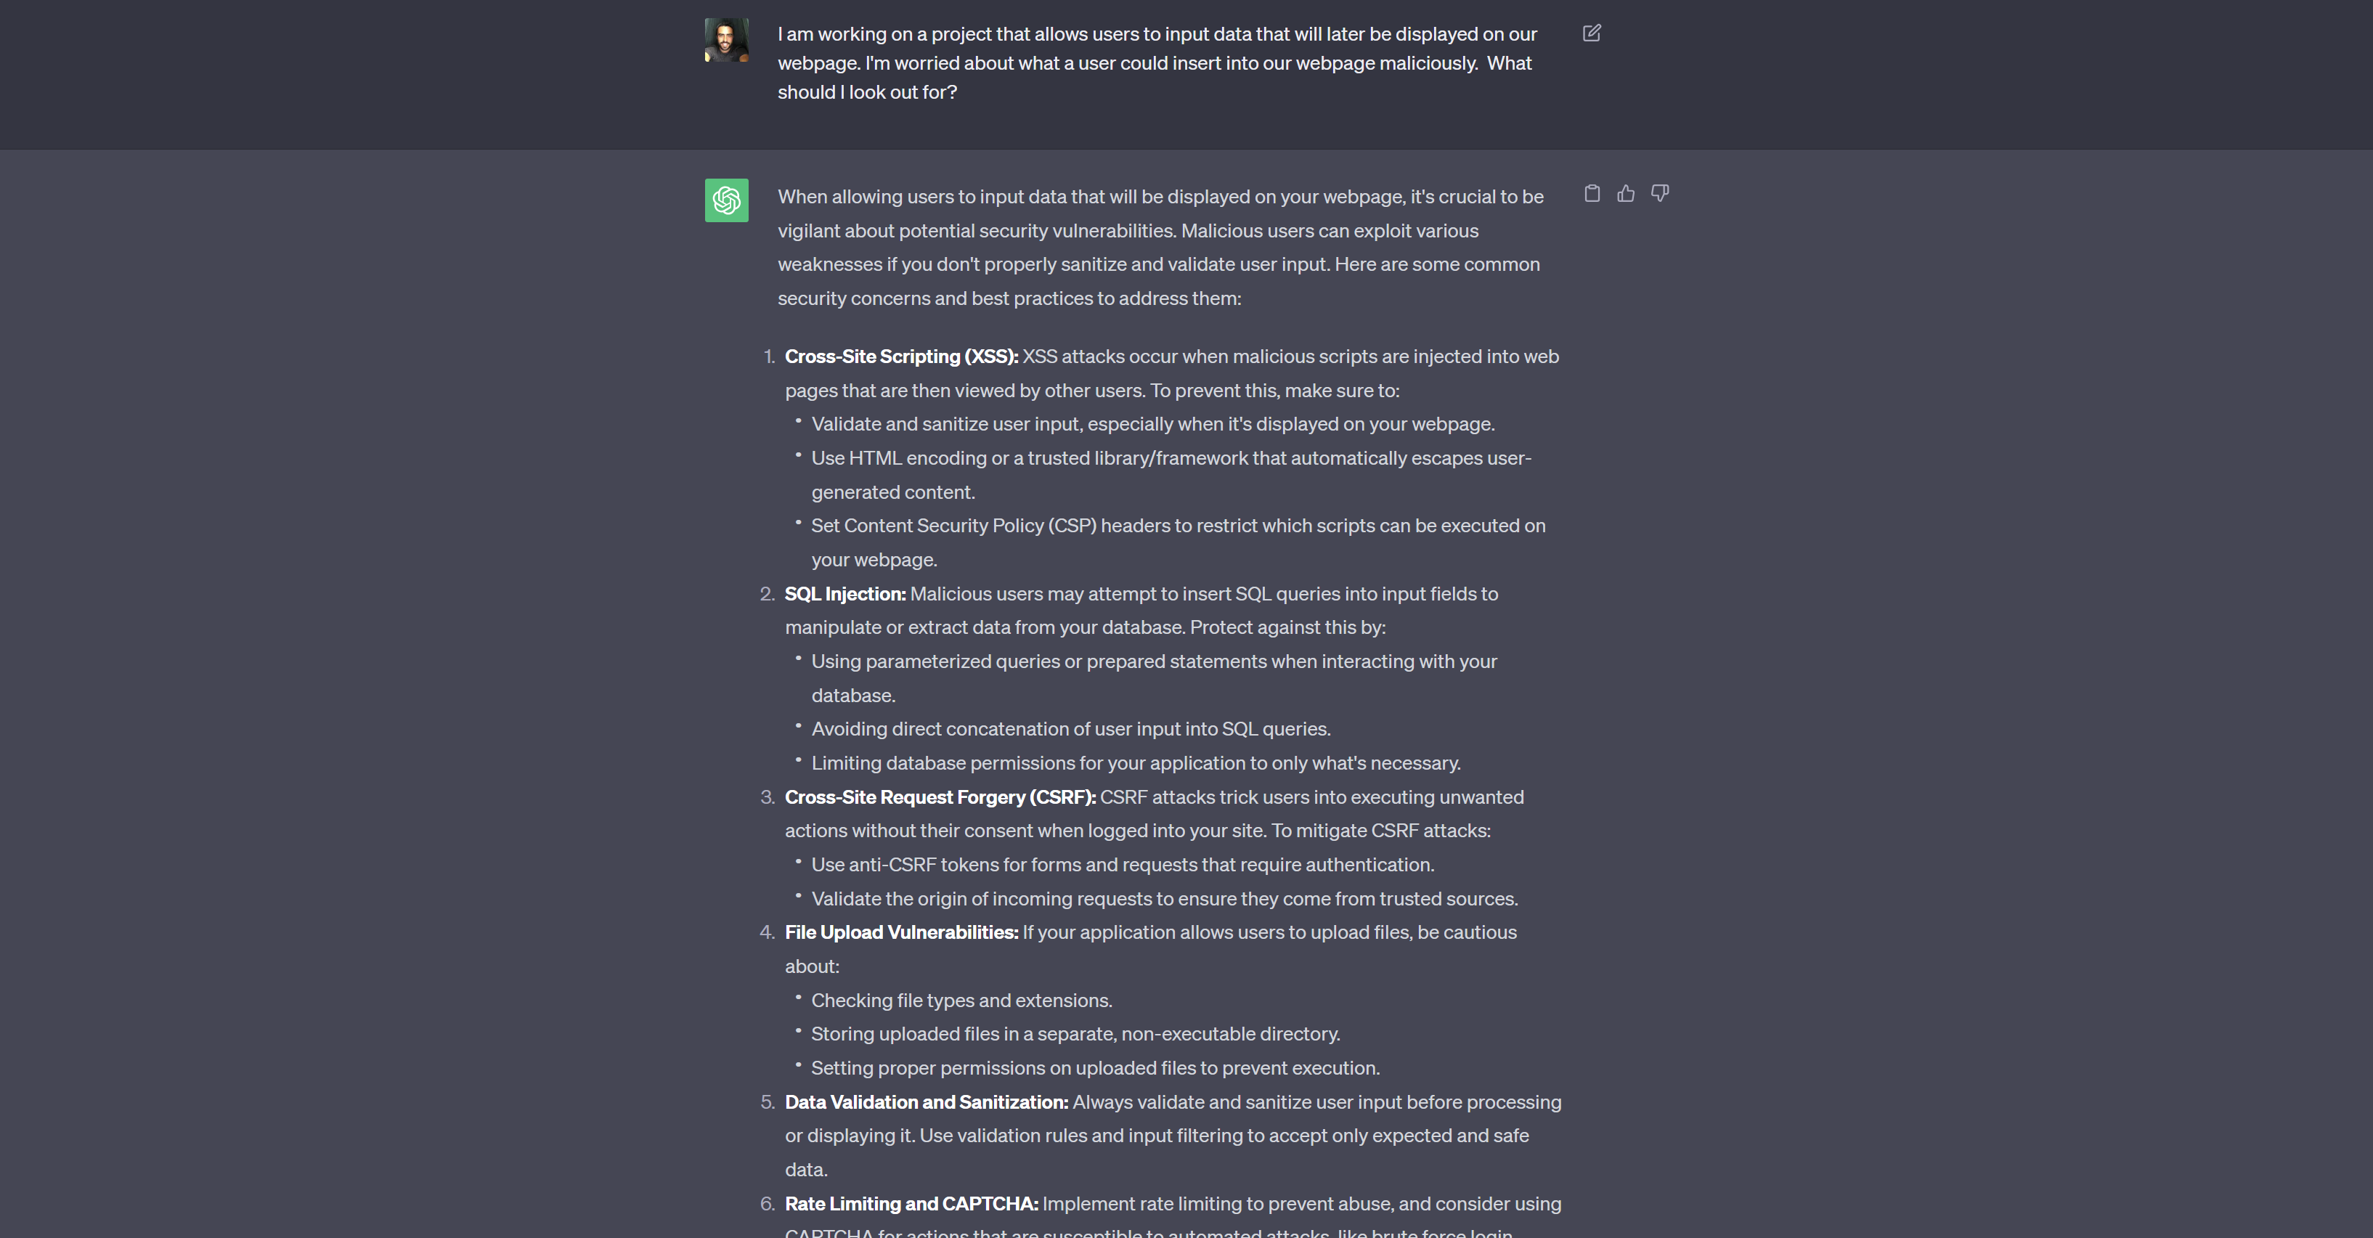Viewport: 2373px width, 1238px height.
Task: Click the thumbs up icon on response
Action: [1626, 193]
